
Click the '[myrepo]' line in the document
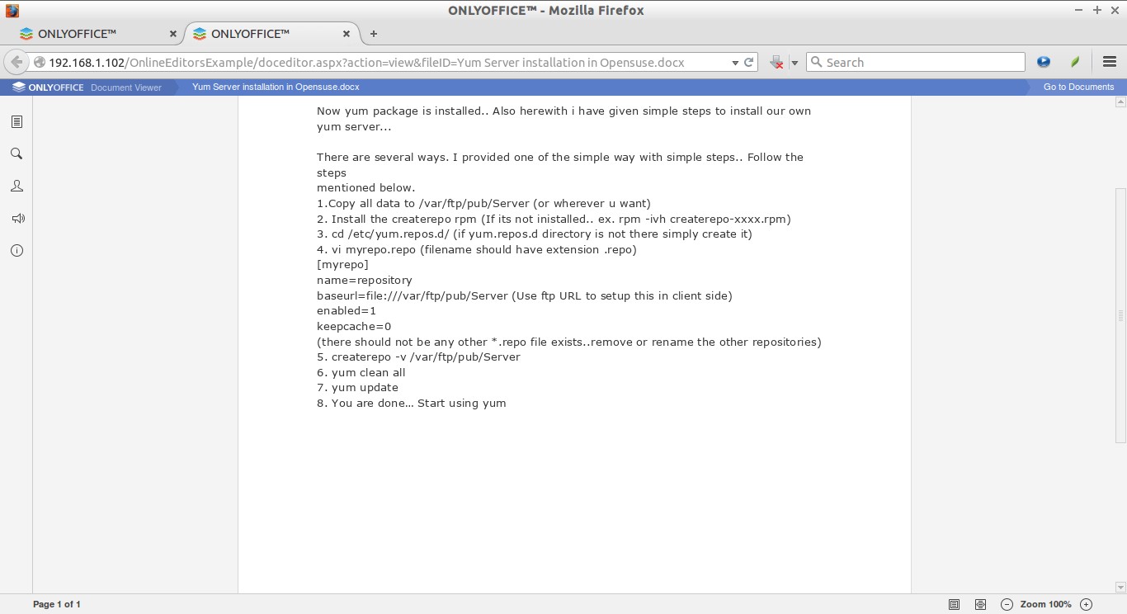342,264
